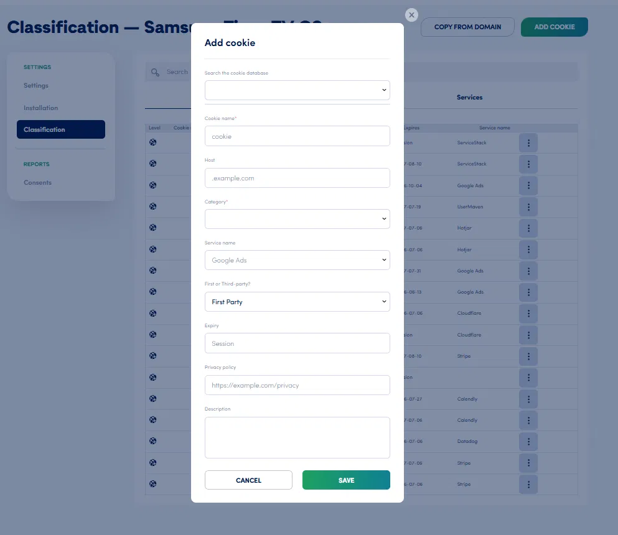
Task: Click the Copy From Domain button
Action: pyautogui.click(x=467, y=27)
